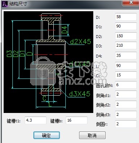The width and height of the screenshot is (139, 143).
Task: Click the 键槽b label text
Action: pos(56,121)
